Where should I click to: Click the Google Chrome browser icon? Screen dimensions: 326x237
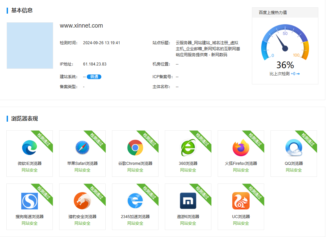click(x=135, y=148)
